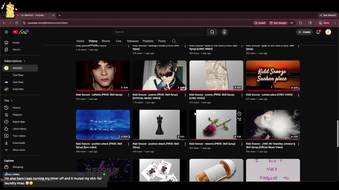Bookmark this page with star
This screenshot has width=339, height=190.
point(292,23)
